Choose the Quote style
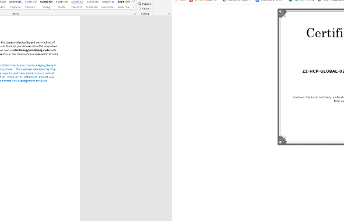The width and height of the screenshot is (344, 221). [x=62, y=5]
